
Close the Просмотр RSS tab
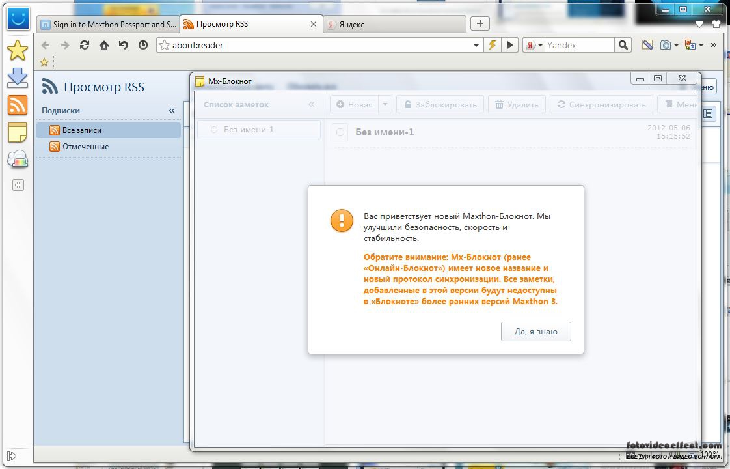tap(314, 24)
